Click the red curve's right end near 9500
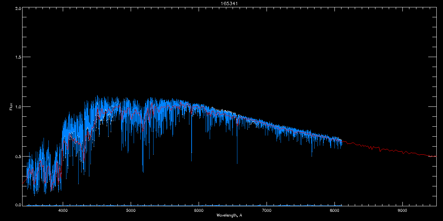 [x=436, y=156]
